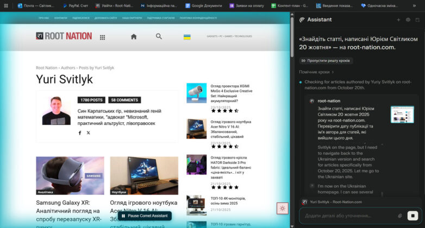Open the Одночасна зміна bookmark
Screen dimensions: 425x228
coord(379,5)
